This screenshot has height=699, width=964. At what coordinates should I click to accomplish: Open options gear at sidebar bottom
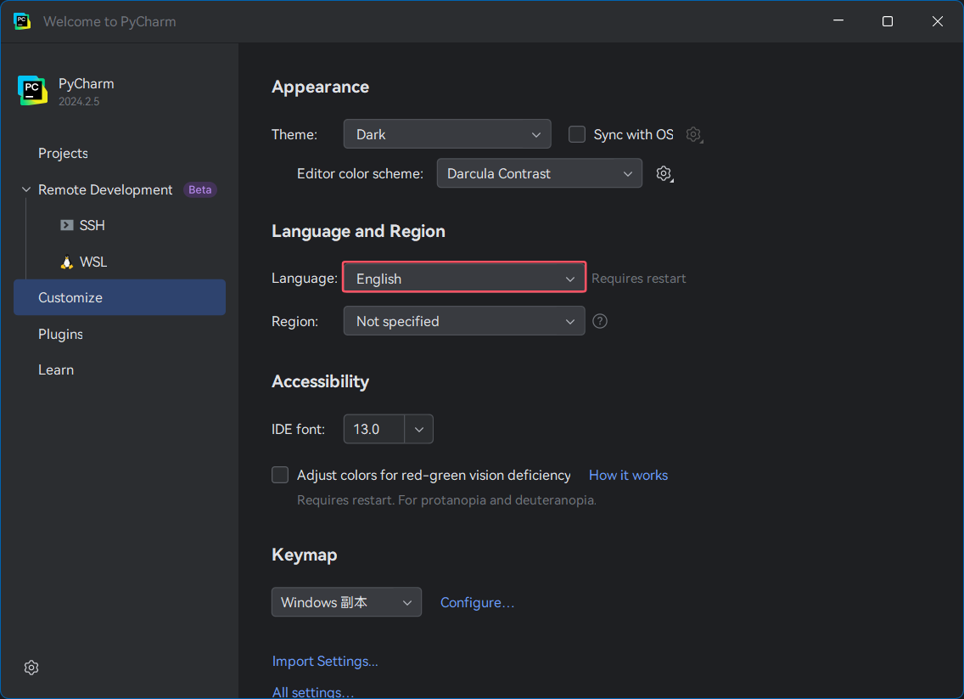31,668
